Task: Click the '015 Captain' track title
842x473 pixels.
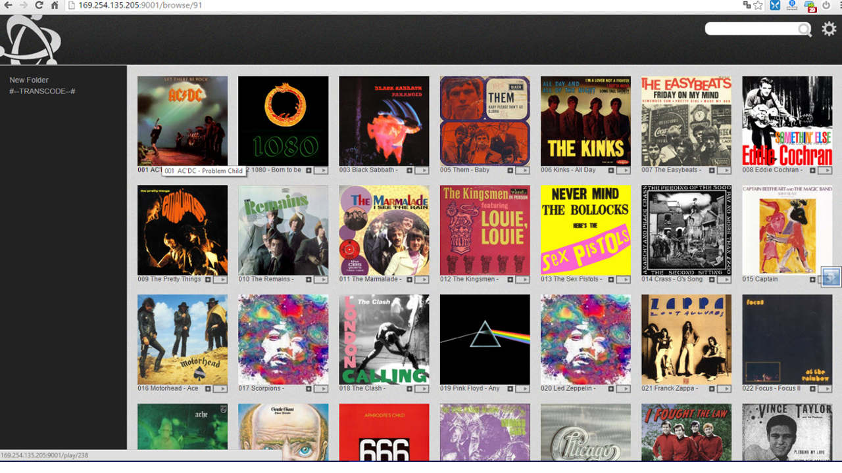Action: pyautogui.click(x=760, y=279)
